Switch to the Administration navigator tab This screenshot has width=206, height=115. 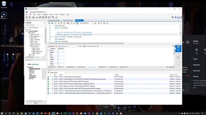pyautogui.click(x=30, y=57)
